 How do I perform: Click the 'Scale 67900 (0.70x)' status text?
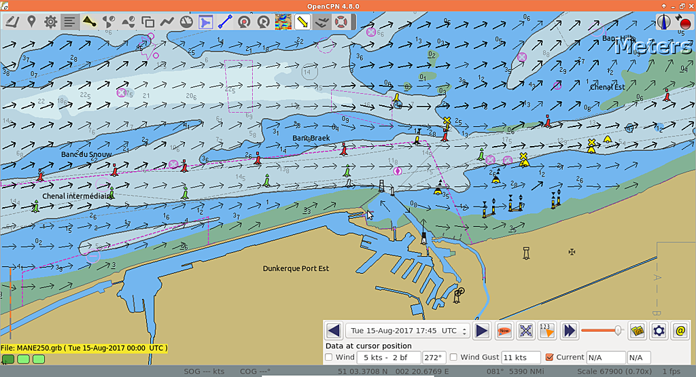pyautogui.click(x=614, y=372)
